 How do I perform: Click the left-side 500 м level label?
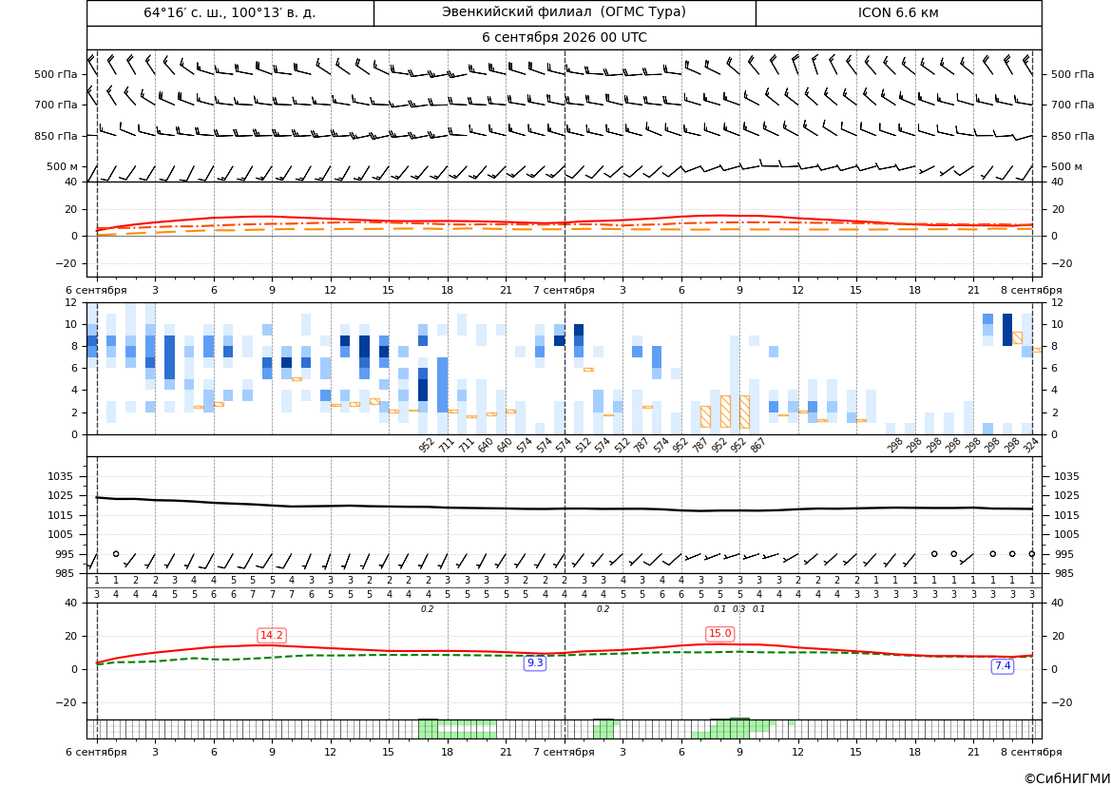pos(62,166)
